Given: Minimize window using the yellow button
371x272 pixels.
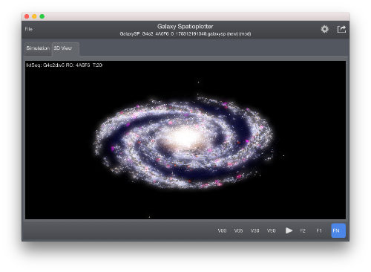Looking at the screenshot, I should click(x=34, y=16).
